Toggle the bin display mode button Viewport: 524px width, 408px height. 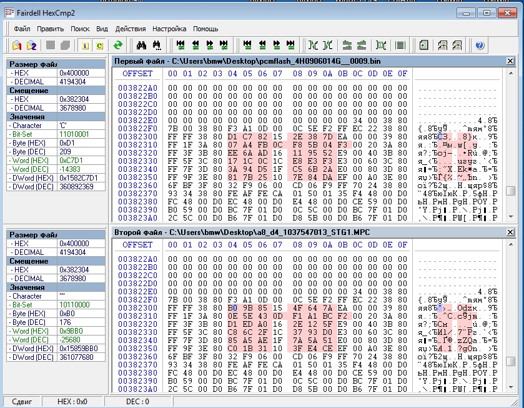pos(382,45)
